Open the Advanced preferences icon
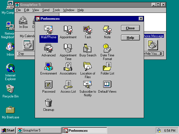179x134 pixels. coord(48,48)
